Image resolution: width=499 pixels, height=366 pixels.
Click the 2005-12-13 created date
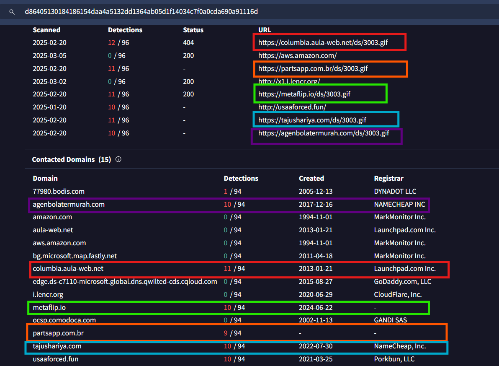(x=316, y=191)
